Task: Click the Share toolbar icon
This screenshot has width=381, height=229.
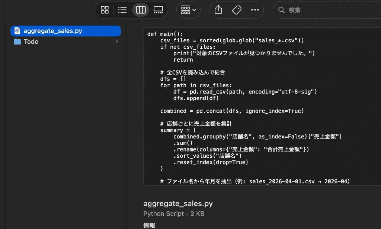Action: (218, 10)
